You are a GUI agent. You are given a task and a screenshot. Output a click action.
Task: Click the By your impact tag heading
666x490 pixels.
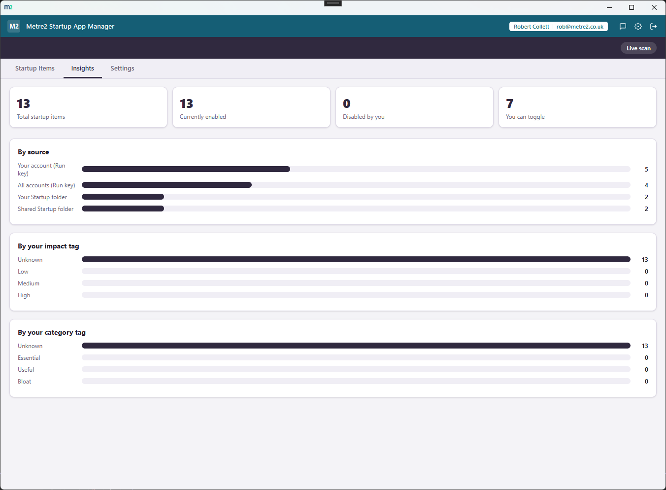click(48, 246)
